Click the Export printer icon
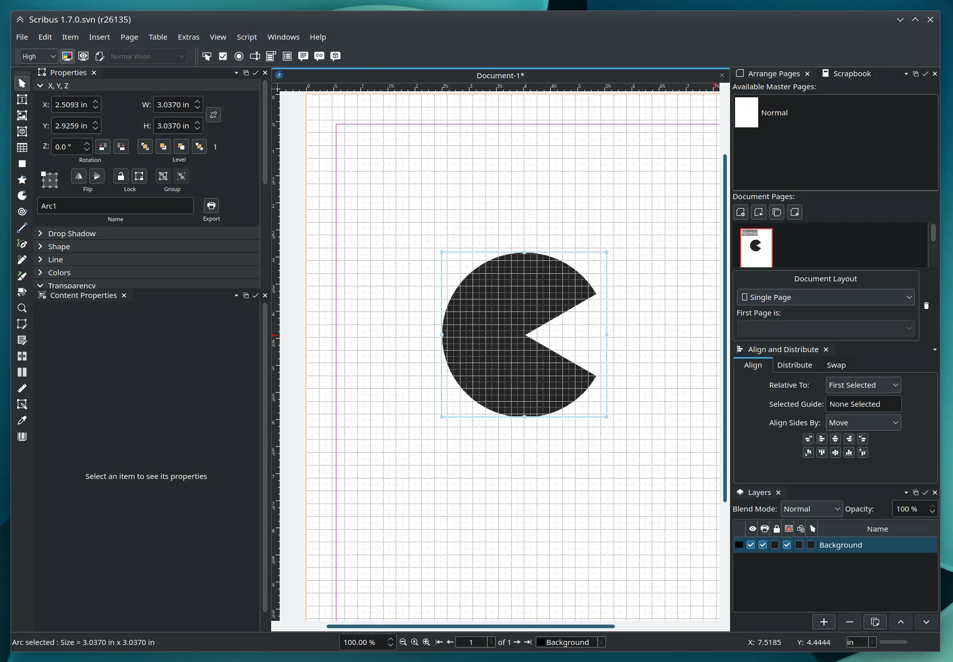Image resolution: width=953 pixels, height=662 pixels. [211, 206]
